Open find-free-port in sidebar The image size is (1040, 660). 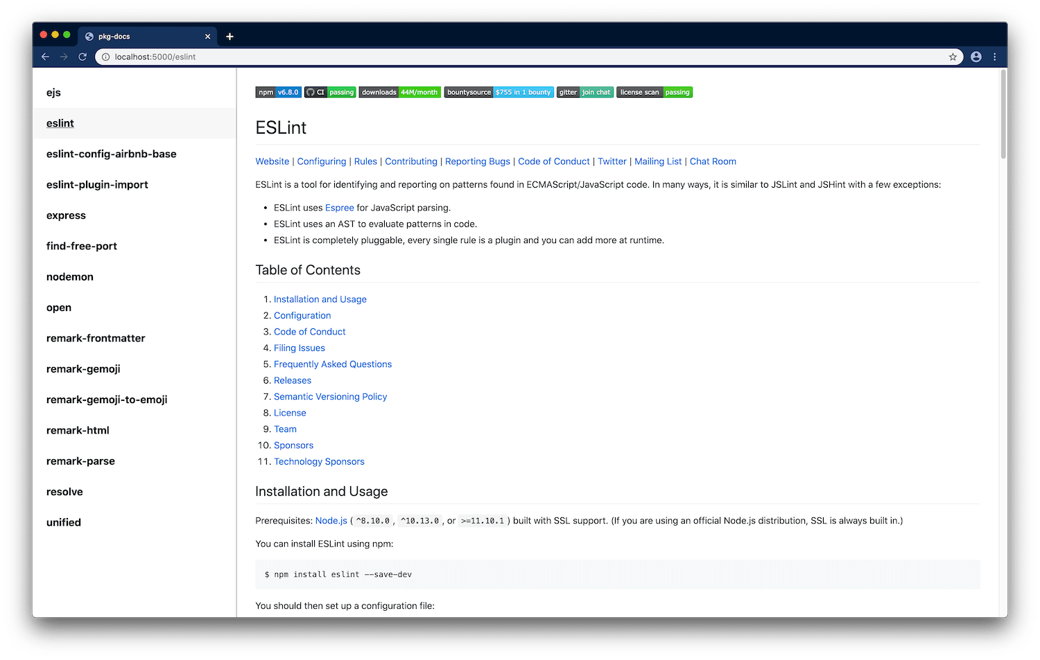pyautogui.click(x=135, y=246)
